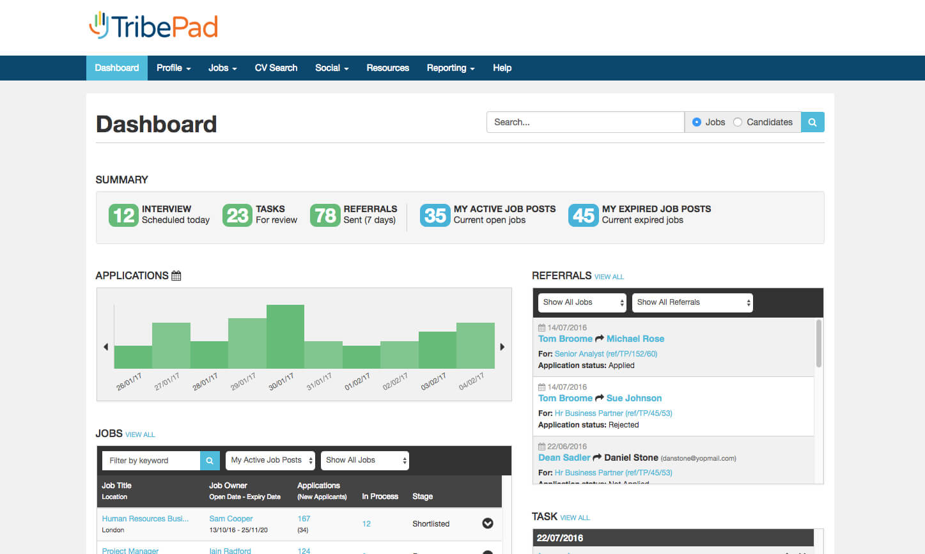Open Michael Rose referral link

[x=635, y=339]
